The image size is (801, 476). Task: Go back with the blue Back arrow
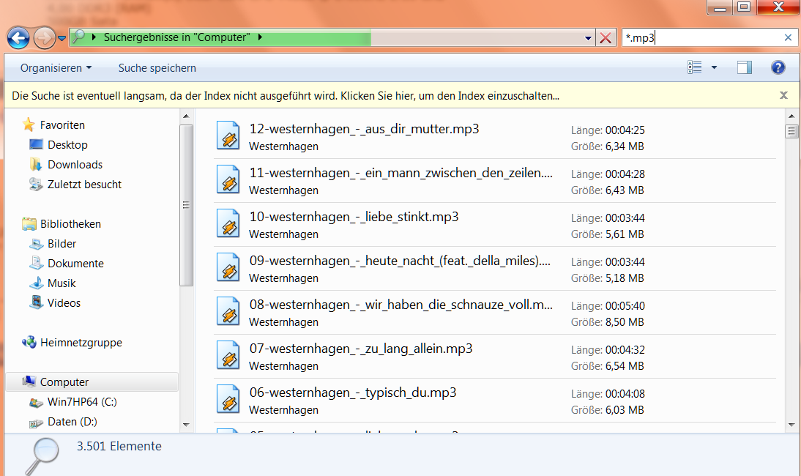18,38
